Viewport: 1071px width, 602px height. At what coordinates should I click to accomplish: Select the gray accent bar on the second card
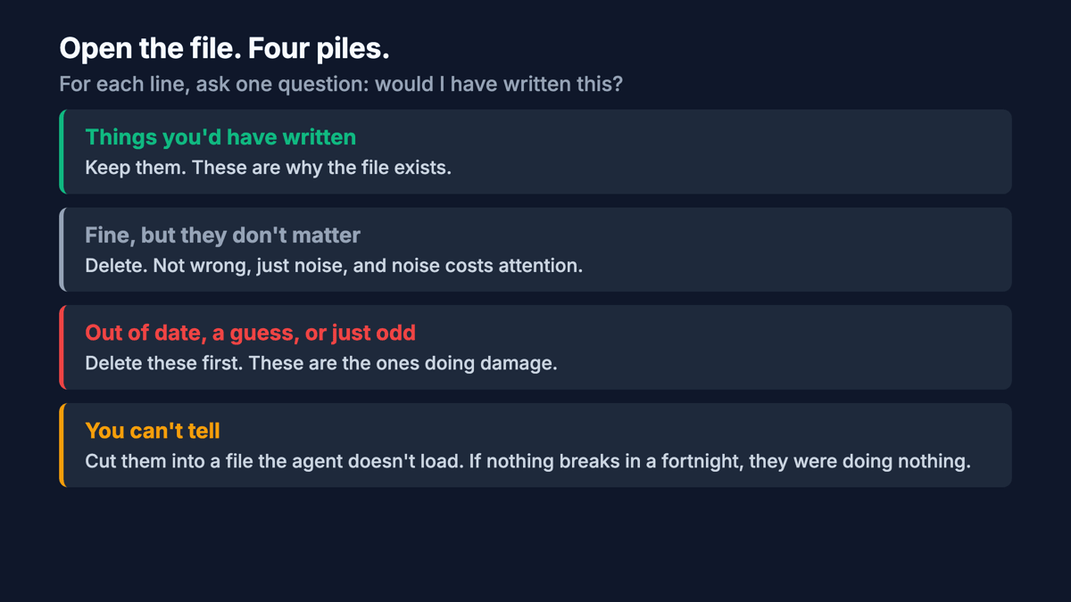click(x=62, y=250)
